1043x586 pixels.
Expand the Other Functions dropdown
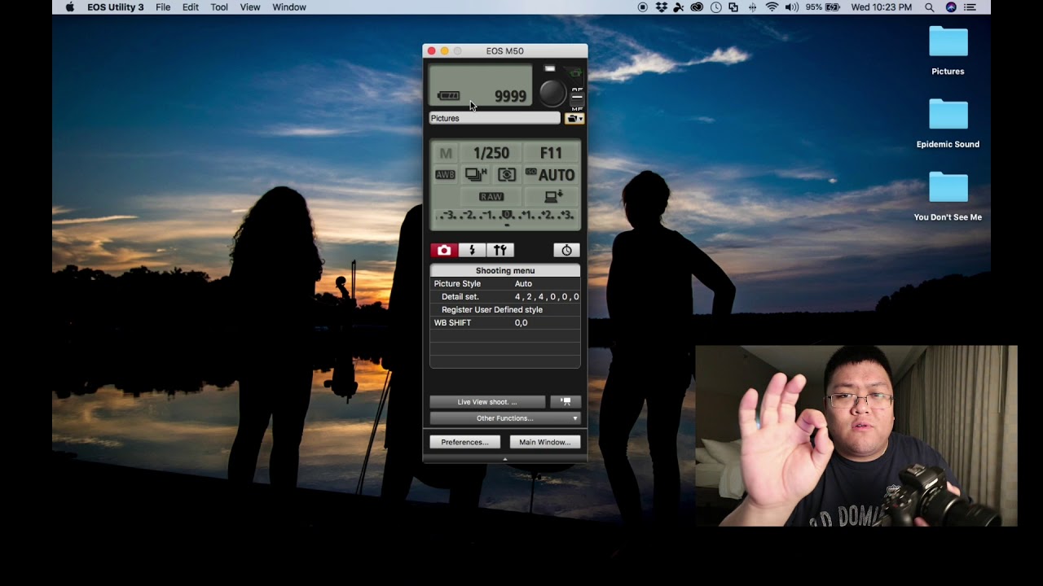tap(505, 418)
